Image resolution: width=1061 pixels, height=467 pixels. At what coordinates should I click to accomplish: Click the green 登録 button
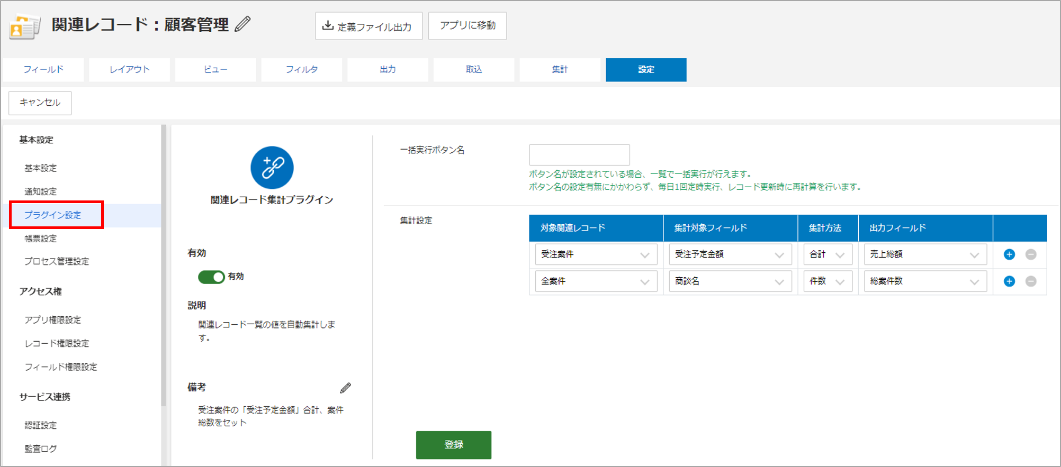point(454,445)
